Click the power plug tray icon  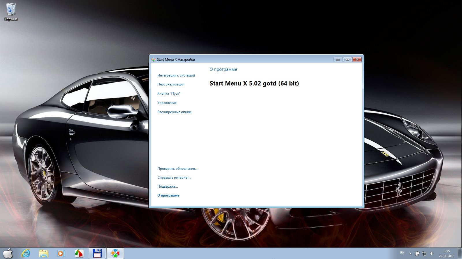(417, 254)
